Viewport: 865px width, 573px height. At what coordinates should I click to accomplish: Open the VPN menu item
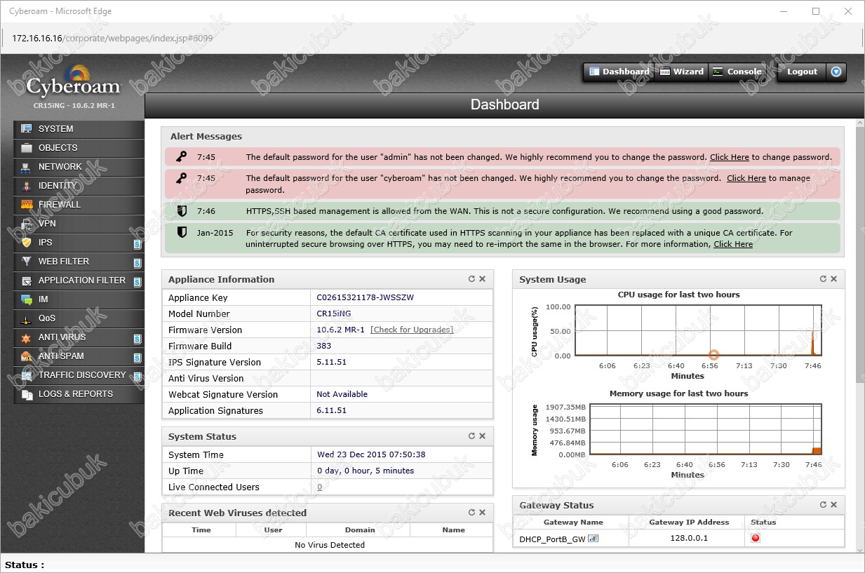pos(79,224)
